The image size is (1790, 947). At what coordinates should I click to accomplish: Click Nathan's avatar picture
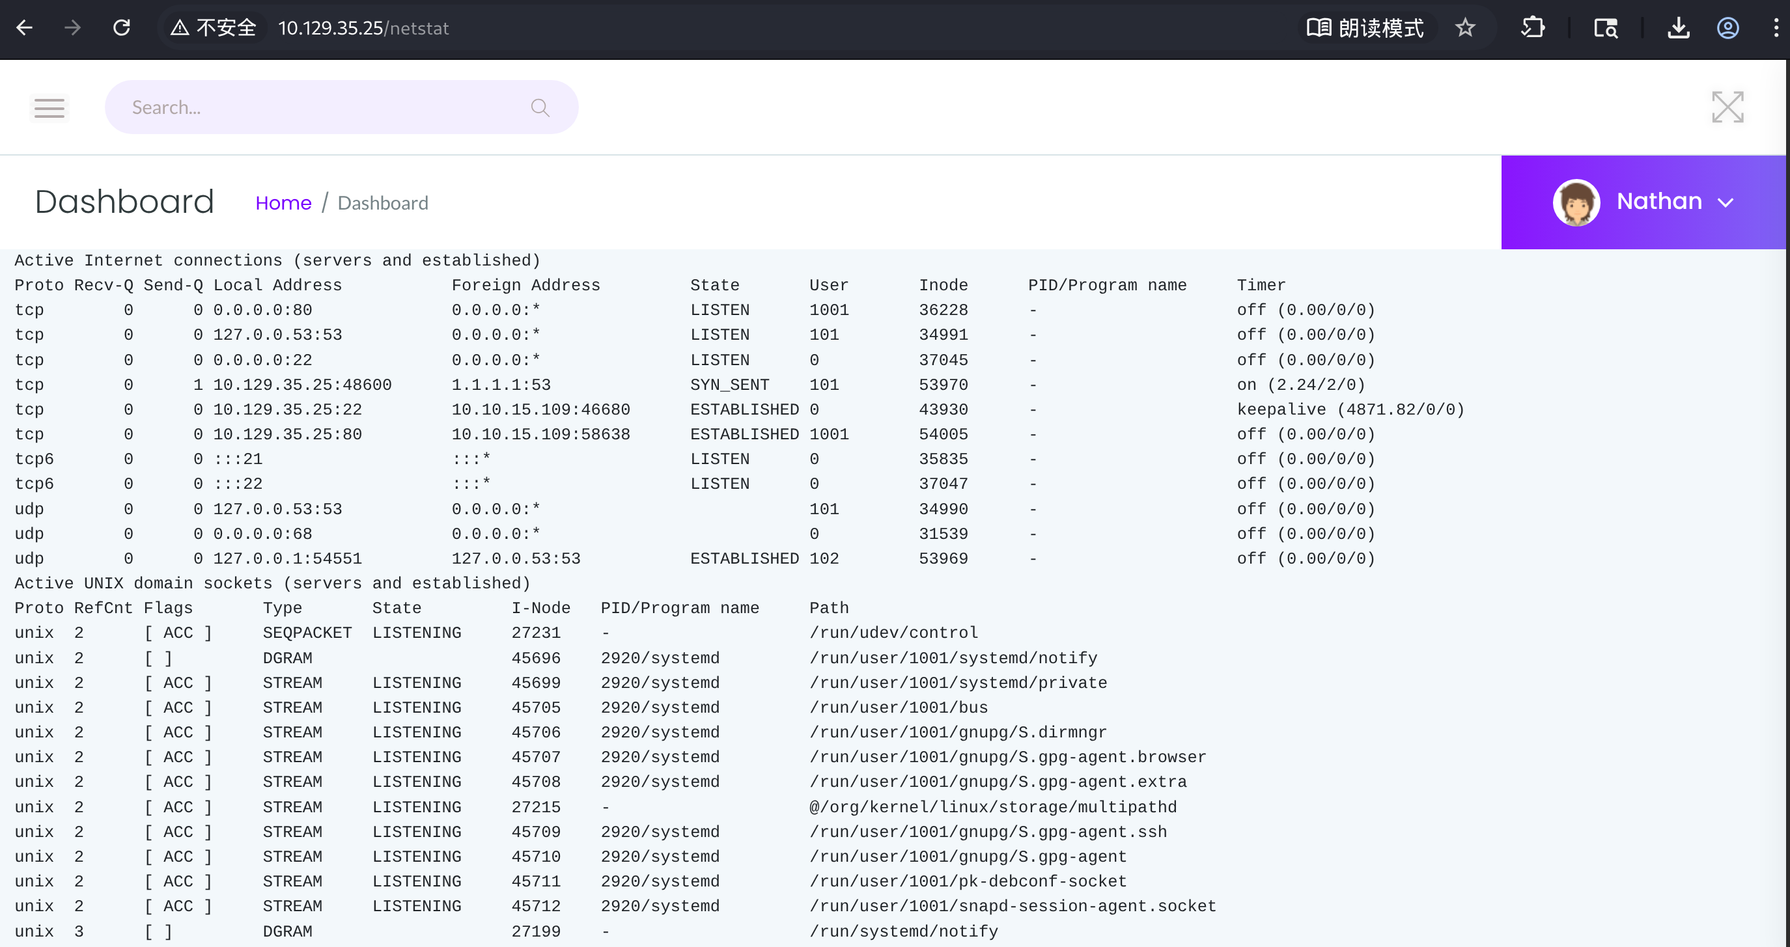tap(1576, 202)
